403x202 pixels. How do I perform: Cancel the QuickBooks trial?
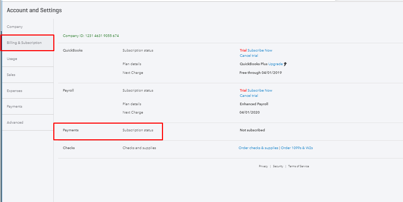click(249, 55)
